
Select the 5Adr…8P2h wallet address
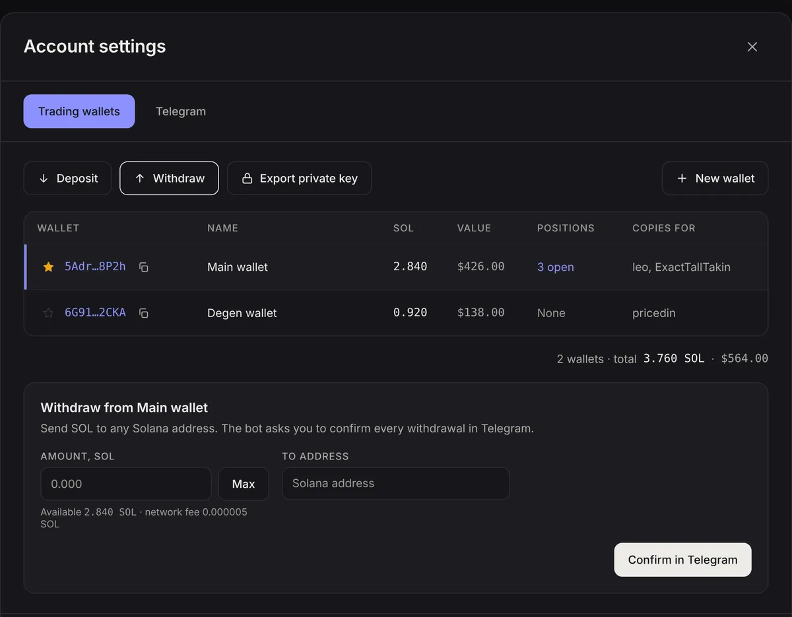(x=95, y=267)
